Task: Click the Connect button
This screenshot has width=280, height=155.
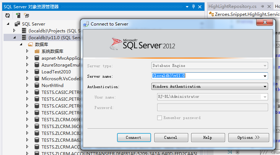Action: (134, 138)
